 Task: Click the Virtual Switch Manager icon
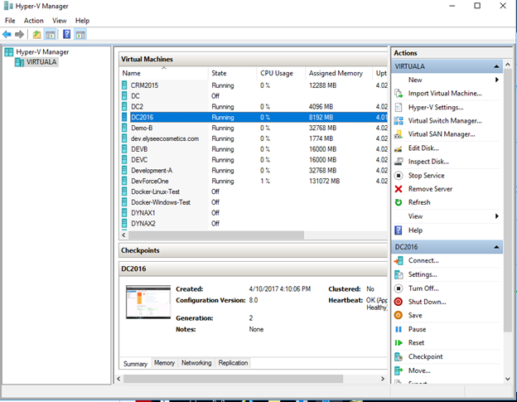(x=399, y=121)
